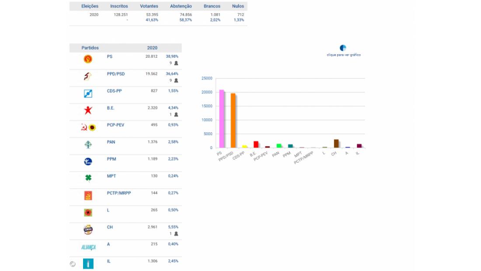The height and width of the screenshot is (271, 481).
Task: Click 'clique para ver gráfico' link
Action: (x=344, y=55)
